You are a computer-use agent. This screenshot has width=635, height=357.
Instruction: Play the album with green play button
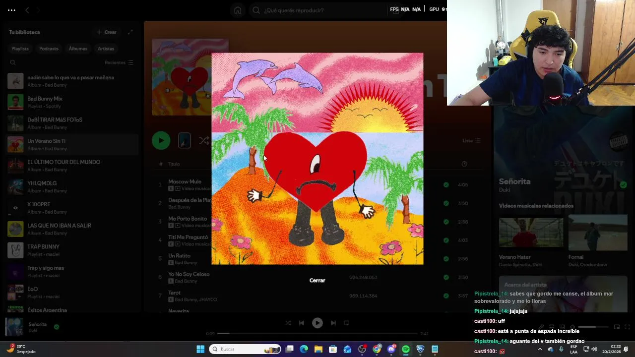tap(161, 141)
